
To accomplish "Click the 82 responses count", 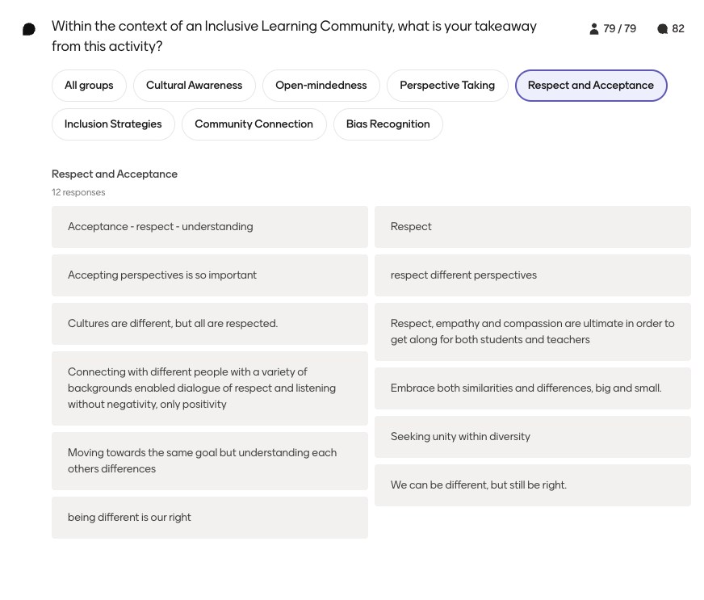I will (678, 29).
